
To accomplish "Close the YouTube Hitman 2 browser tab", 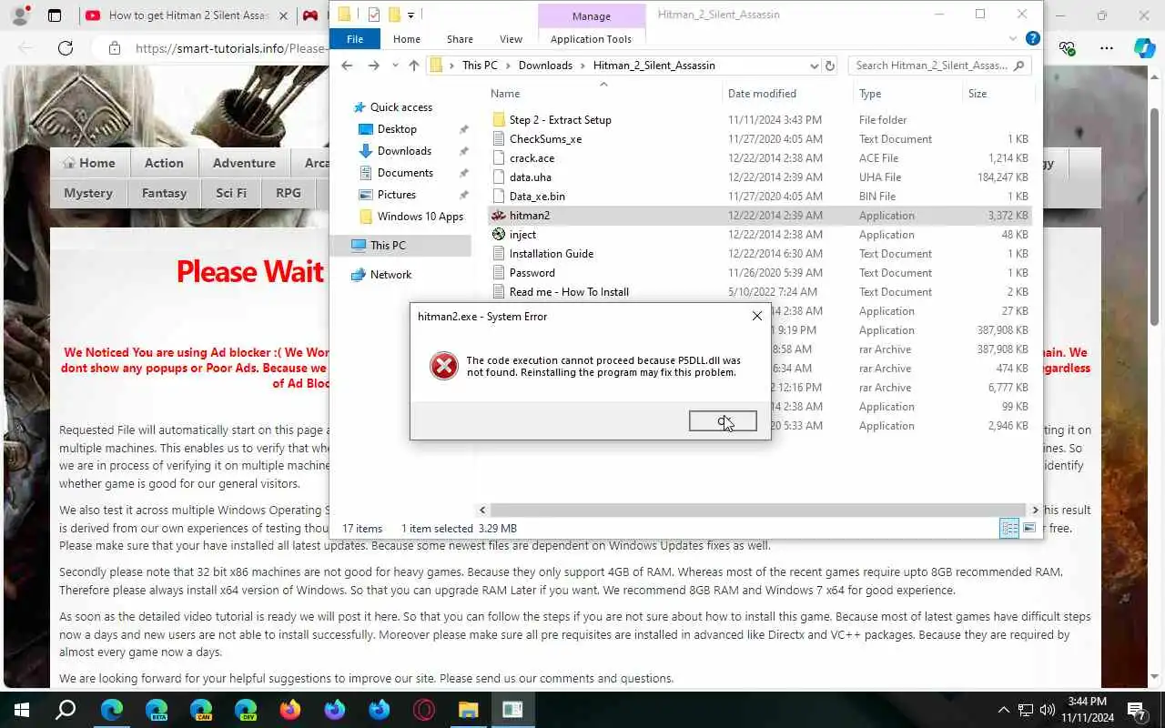I will coord(284,15).
